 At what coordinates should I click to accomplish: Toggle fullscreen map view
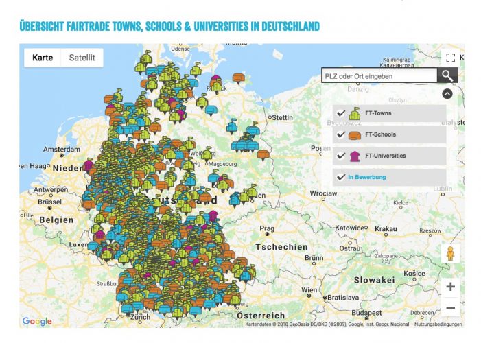point(450,58)
